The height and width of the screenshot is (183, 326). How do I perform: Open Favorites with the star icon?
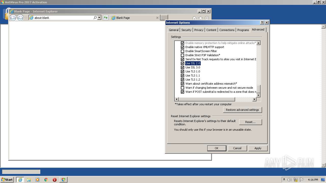[x=200, y=18]
